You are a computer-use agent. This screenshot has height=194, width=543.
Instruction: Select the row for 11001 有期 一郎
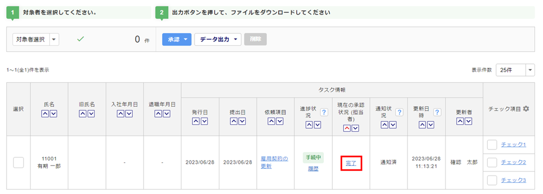pyautogui.click(x=19, y=162)
